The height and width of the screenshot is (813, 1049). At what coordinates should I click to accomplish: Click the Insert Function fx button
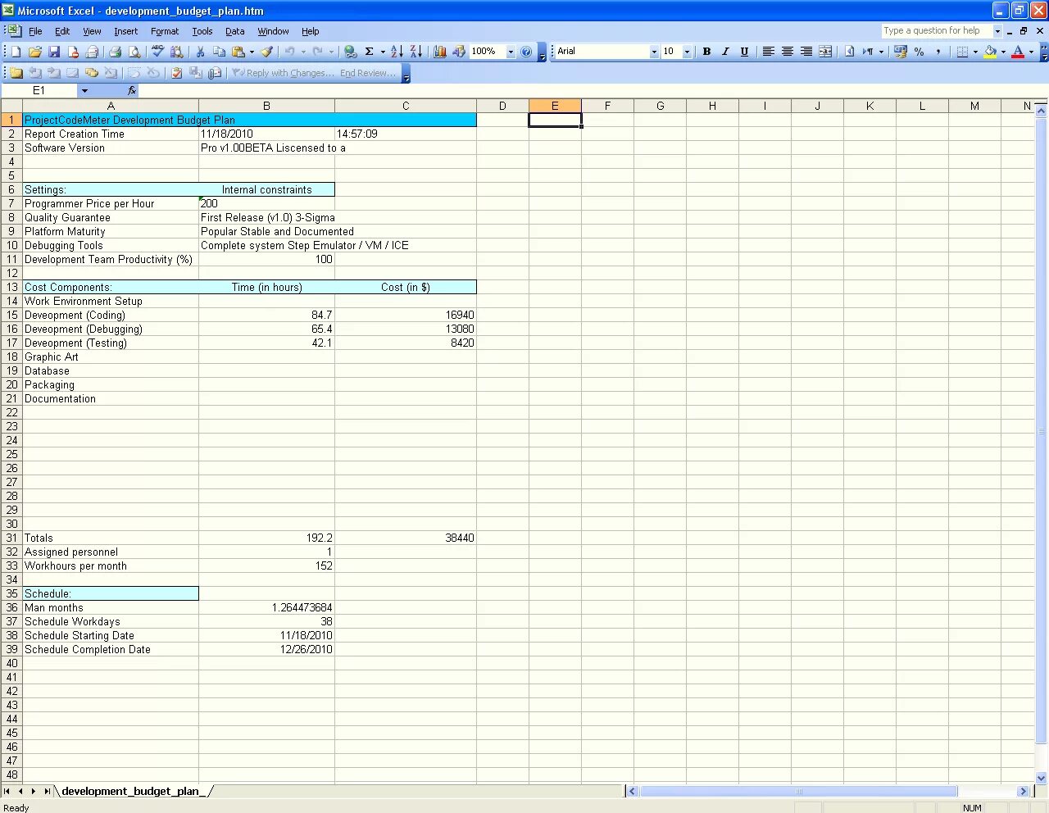[x=132, y=91]
